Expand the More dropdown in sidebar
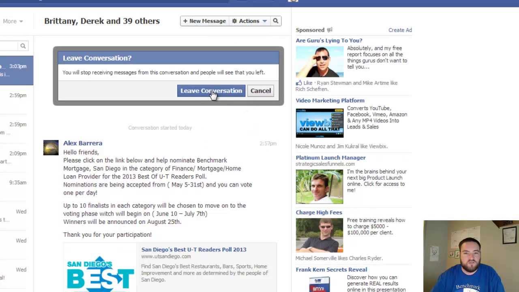The width and height of the screenshot is (519, 292). (13, 21)
